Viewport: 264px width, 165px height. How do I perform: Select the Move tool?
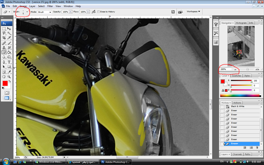9,29
